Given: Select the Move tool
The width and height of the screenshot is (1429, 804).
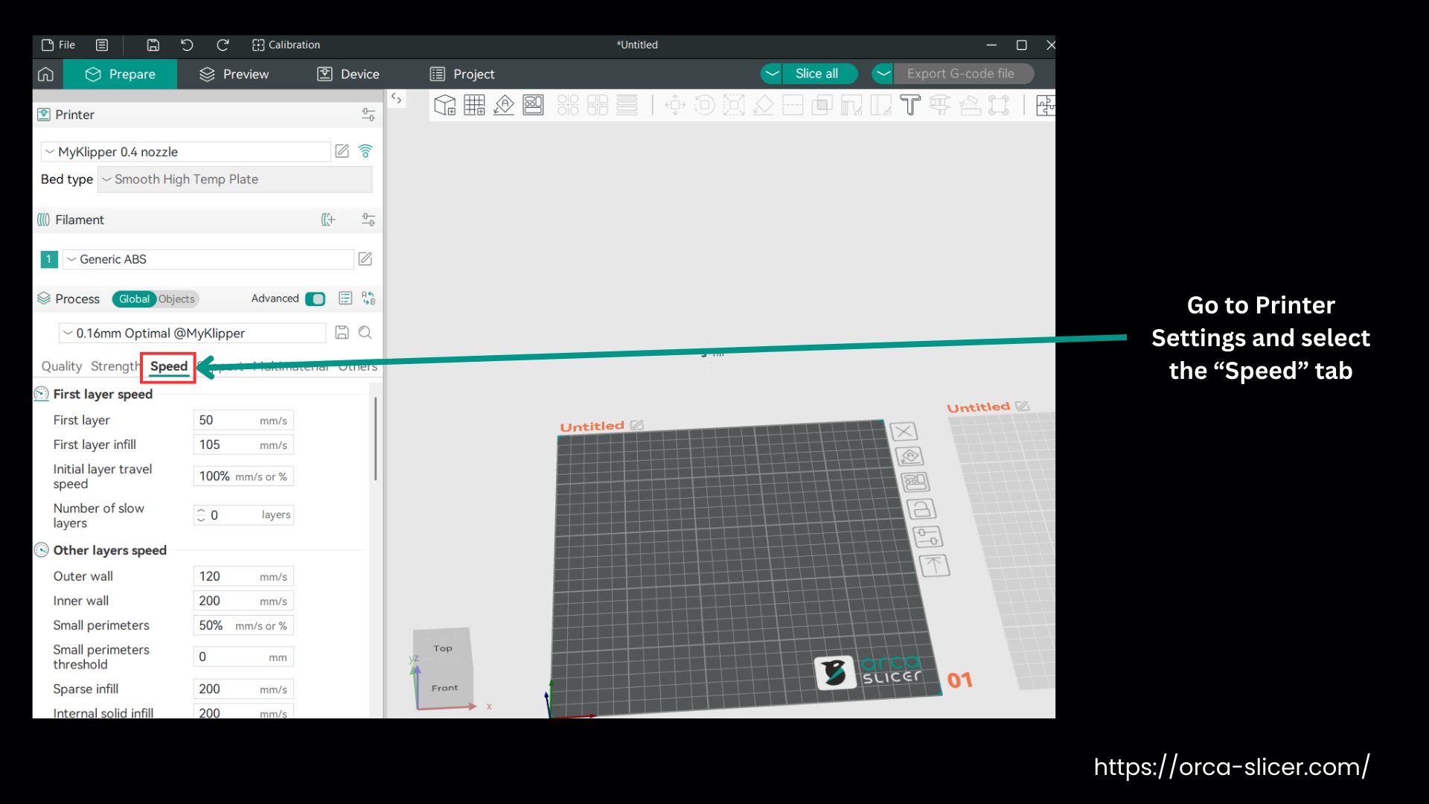Looking at the screenshot, I should (x=675, y=105).
